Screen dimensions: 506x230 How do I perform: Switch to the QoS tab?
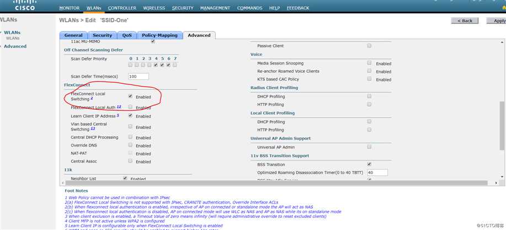click(127, 35)
